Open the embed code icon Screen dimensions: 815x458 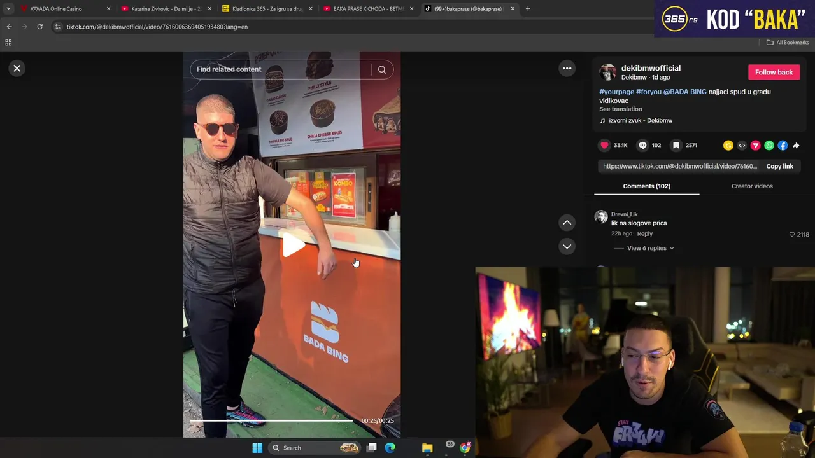pyautogui.click(x=742, y=146)
